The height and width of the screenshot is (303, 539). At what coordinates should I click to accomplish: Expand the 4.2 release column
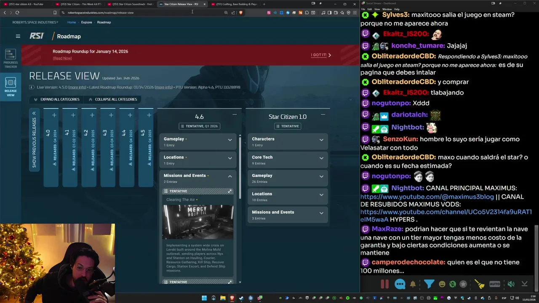click(92, 115)
